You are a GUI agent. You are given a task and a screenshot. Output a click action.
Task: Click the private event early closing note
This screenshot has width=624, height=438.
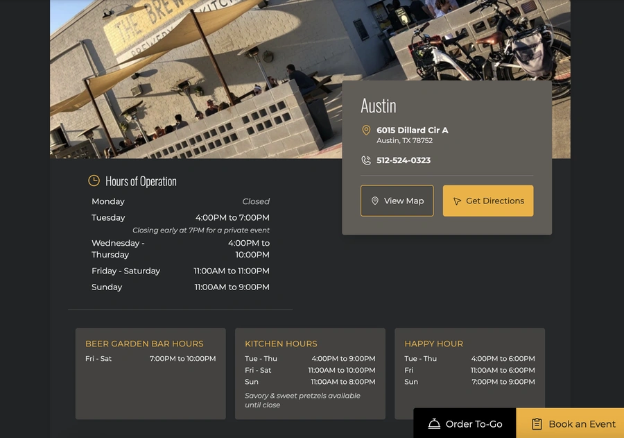coord(200,230)
